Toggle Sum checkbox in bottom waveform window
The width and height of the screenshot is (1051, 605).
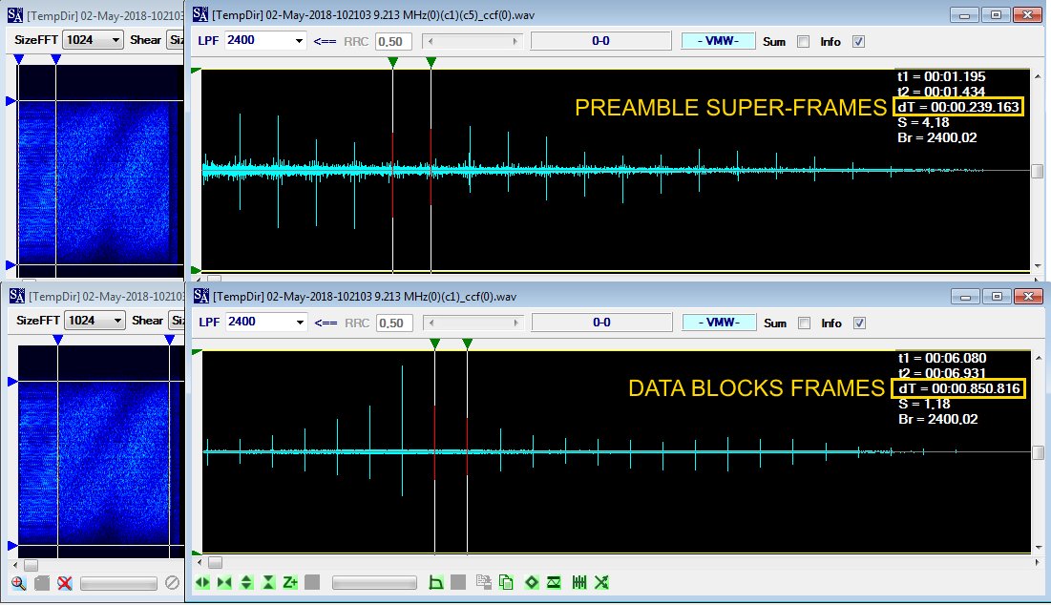(x=804, y=323)
